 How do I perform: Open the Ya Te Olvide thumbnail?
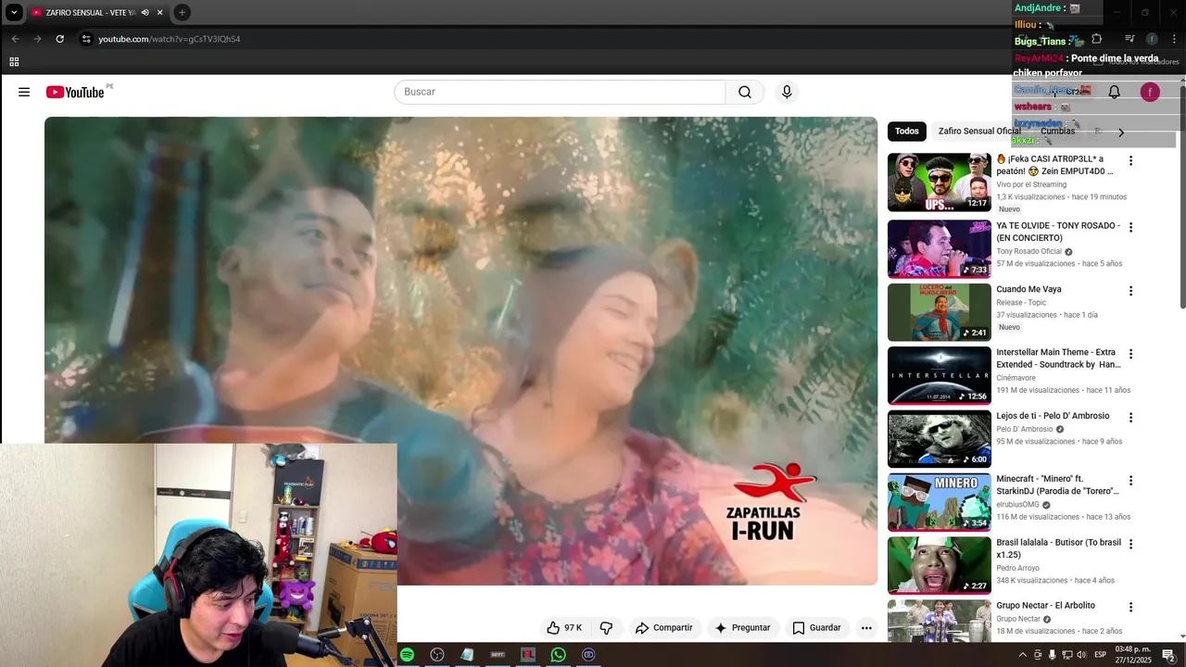tap(940, 248)
